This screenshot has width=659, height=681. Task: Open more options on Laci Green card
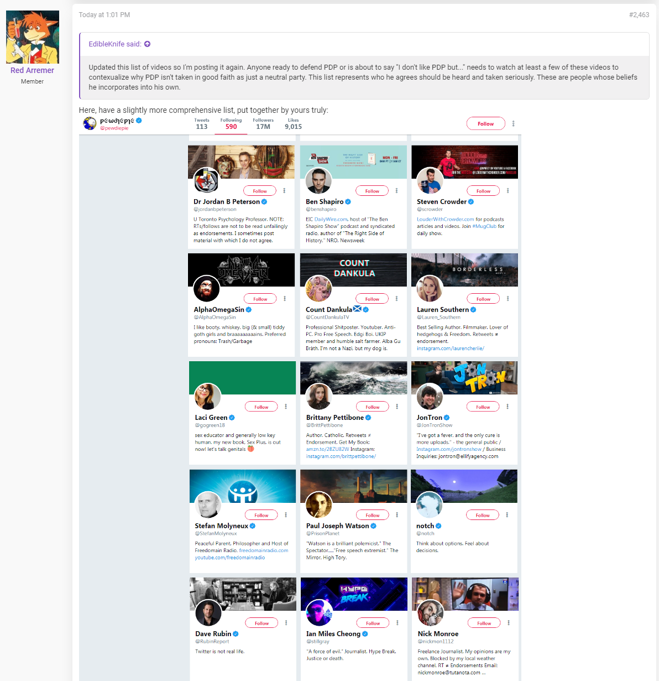[x=285, y=407]
